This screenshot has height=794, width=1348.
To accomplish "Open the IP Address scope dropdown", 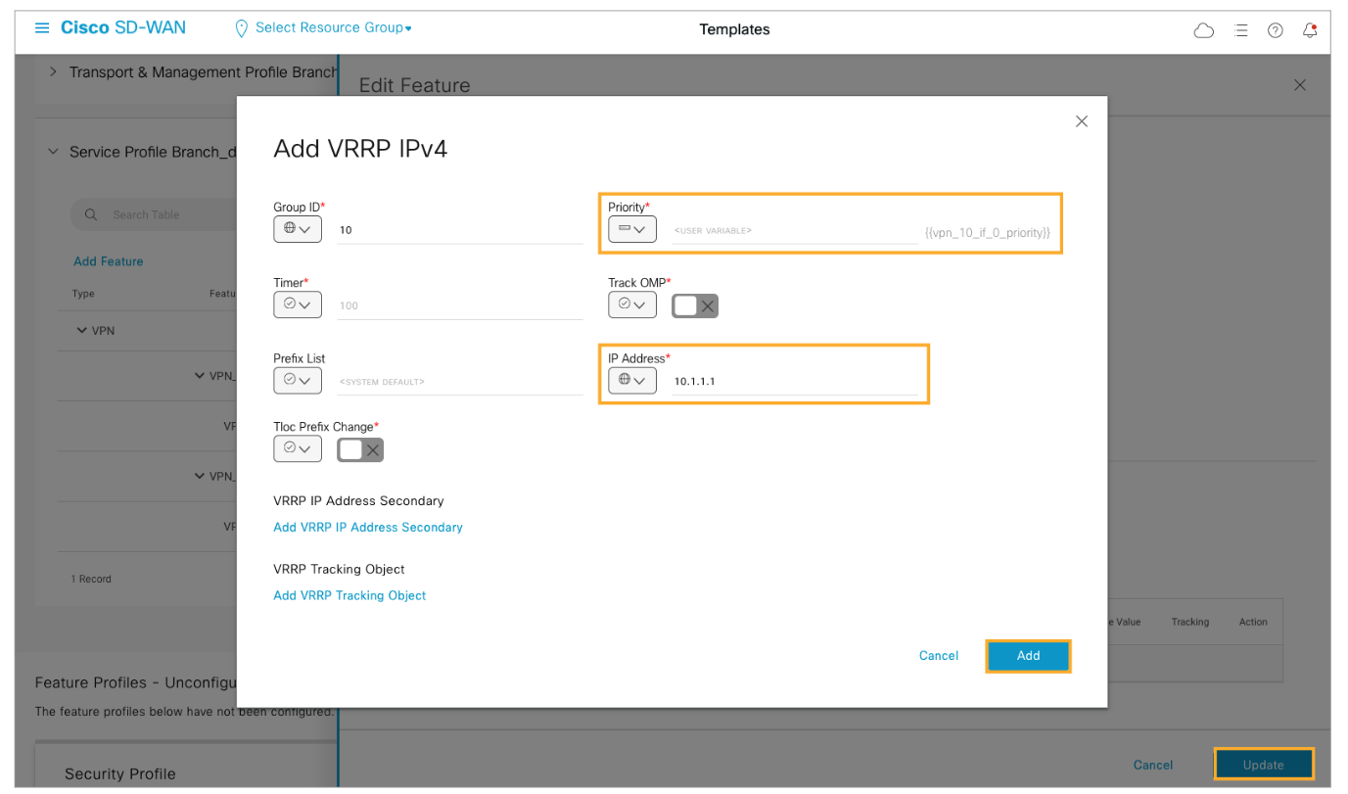I will coord(631,380).
